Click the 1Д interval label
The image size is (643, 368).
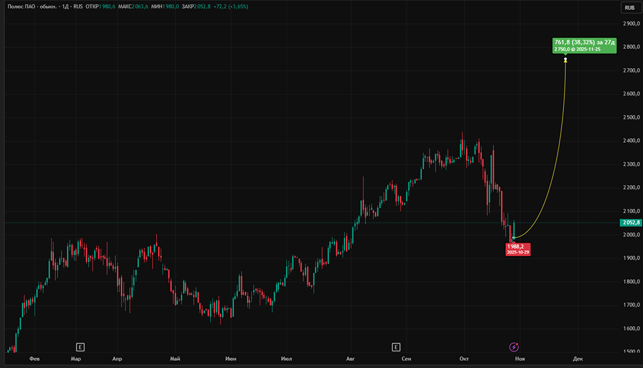pos(65,6)
